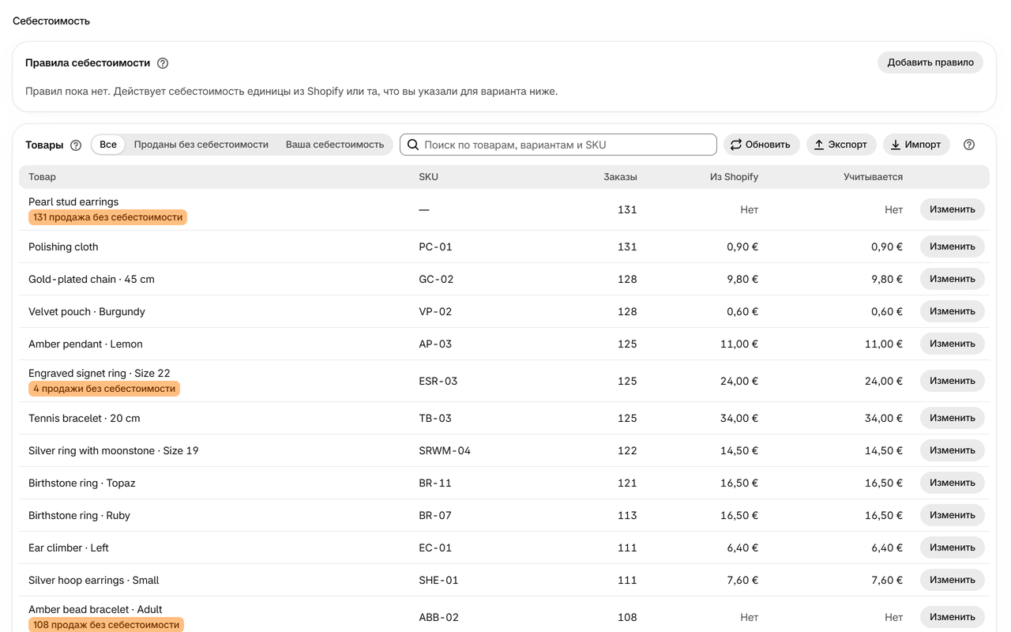Screen dimensions: 1011x632
Task: Click the Себестоимость page title
Action: [51, 21]
